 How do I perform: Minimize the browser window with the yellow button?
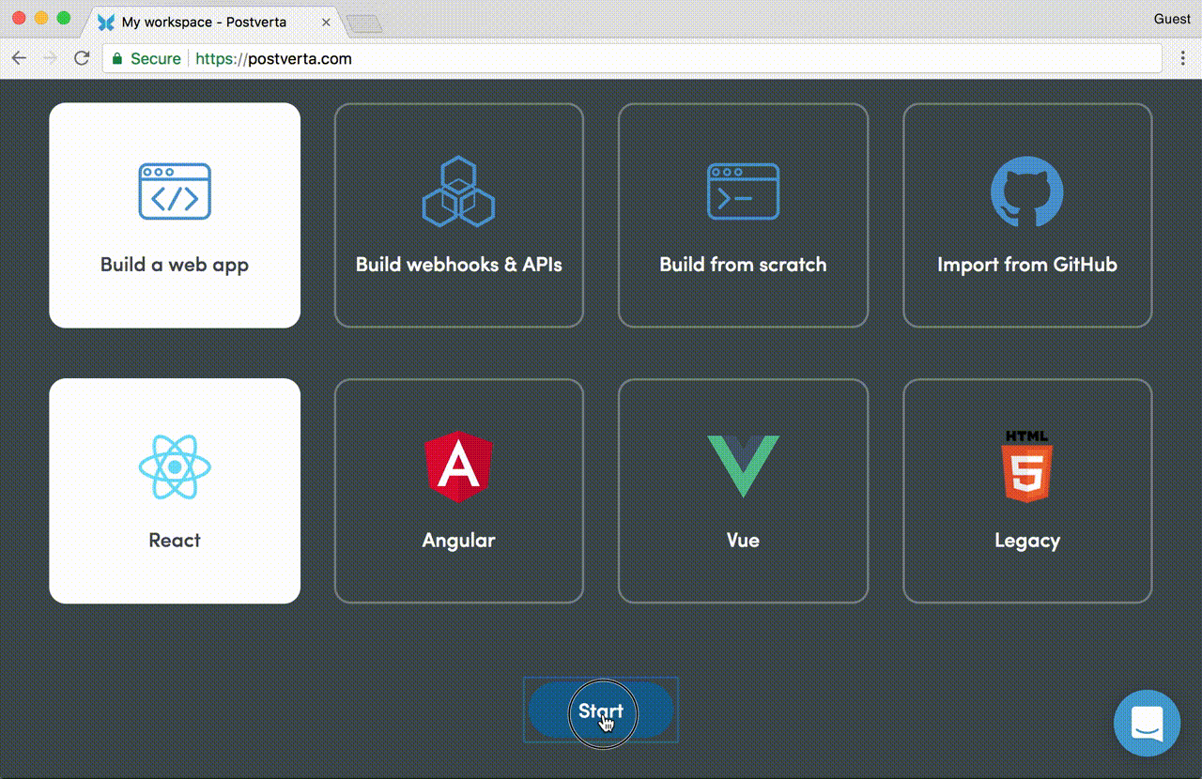point(41,18)
